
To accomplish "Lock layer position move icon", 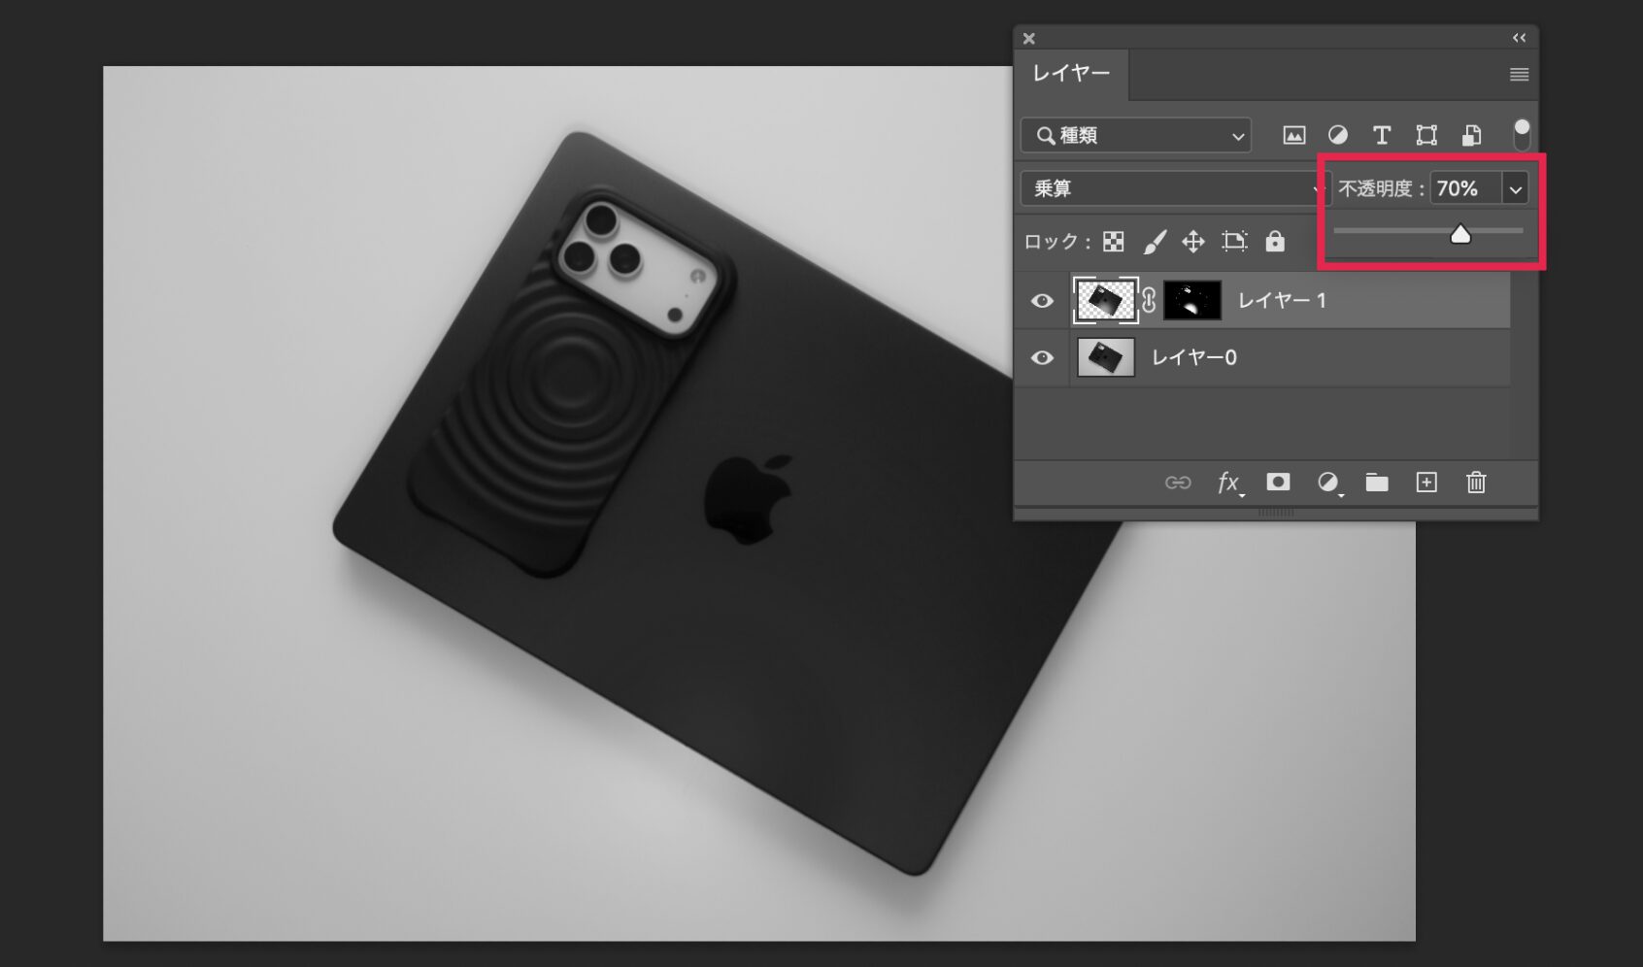I will tap(1193, 242).
